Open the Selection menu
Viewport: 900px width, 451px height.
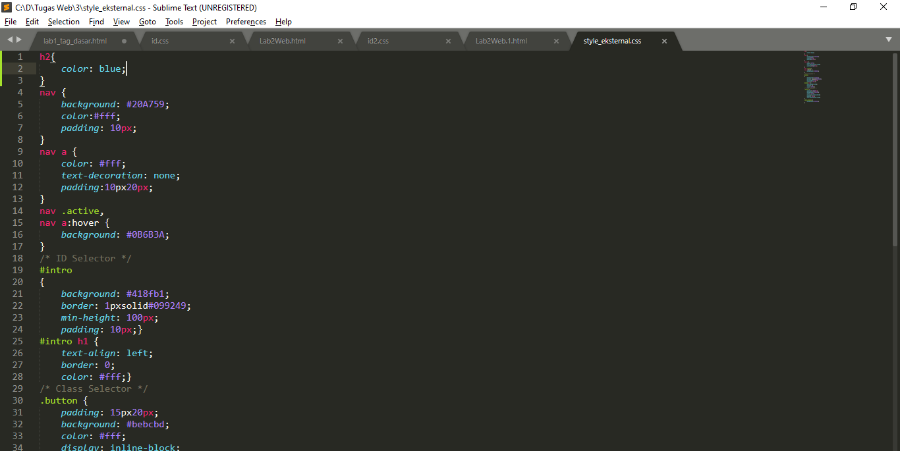[x=63, y=22]
